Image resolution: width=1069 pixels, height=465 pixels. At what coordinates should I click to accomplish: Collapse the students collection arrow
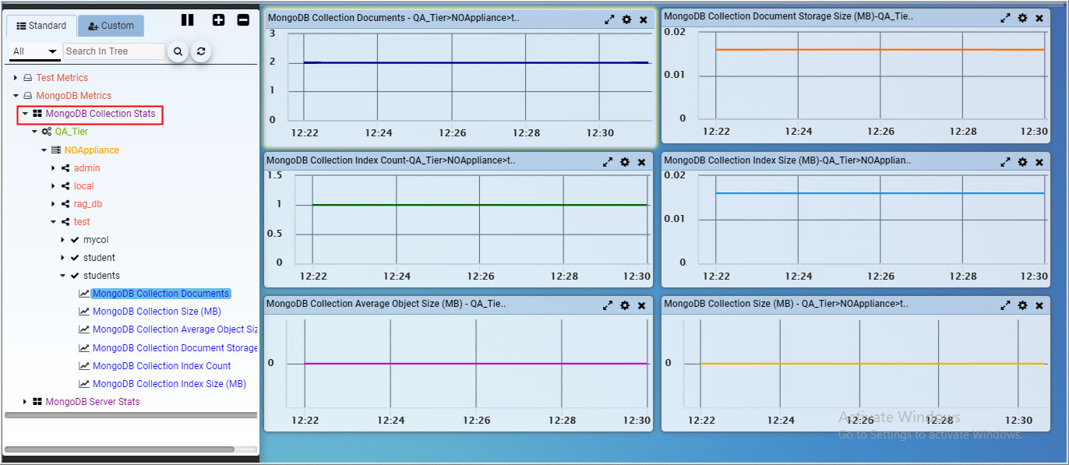[x=62, y=276]
